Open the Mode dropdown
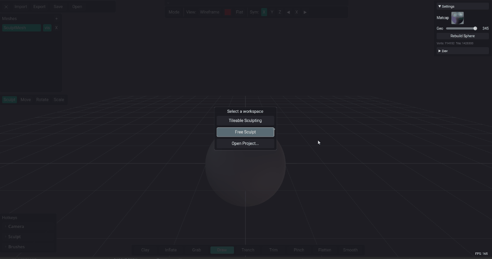 174,12
